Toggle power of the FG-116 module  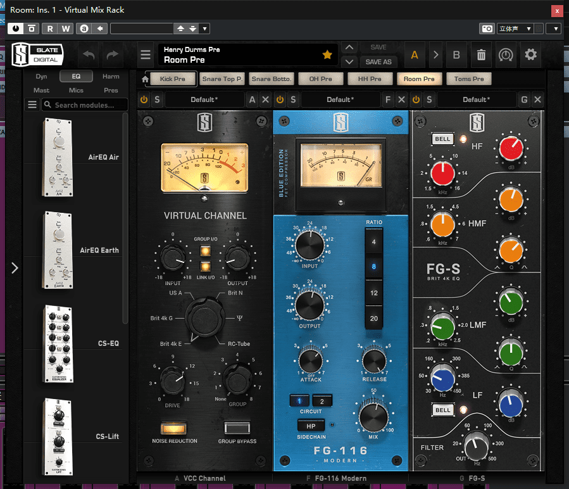pos(280,99)
